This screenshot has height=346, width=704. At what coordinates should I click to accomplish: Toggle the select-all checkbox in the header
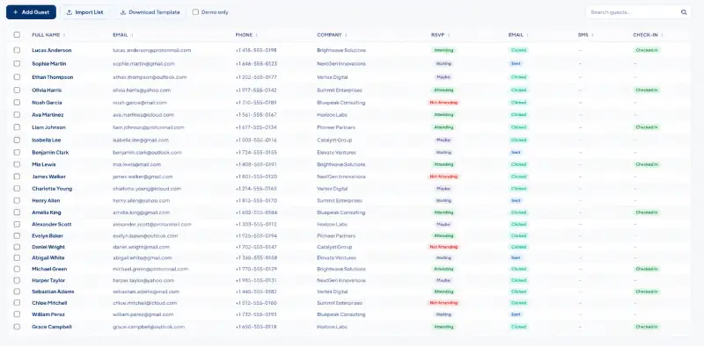(x=17, y=34)
